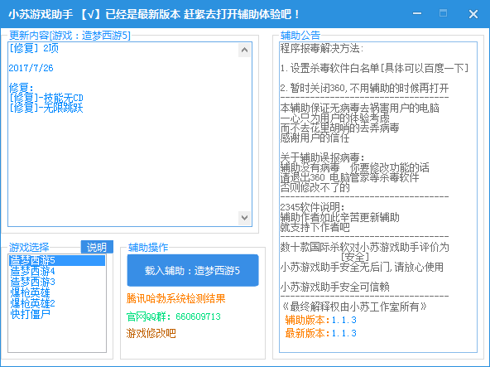Select 快打僵尸 in game list
This screenshot has height=367, width=490.
[30, 314]
